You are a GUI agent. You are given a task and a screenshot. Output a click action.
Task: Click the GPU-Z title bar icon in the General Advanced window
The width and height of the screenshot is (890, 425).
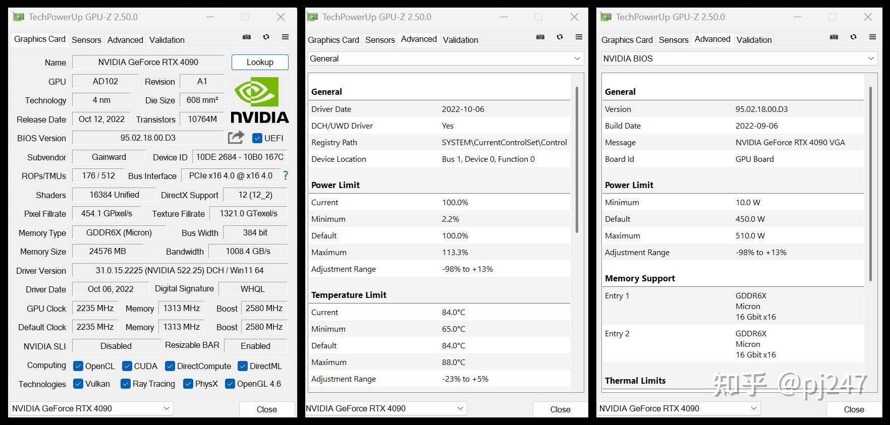312,17
